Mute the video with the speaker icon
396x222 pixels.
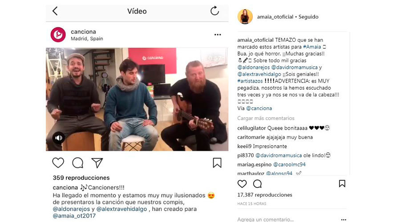59,138
